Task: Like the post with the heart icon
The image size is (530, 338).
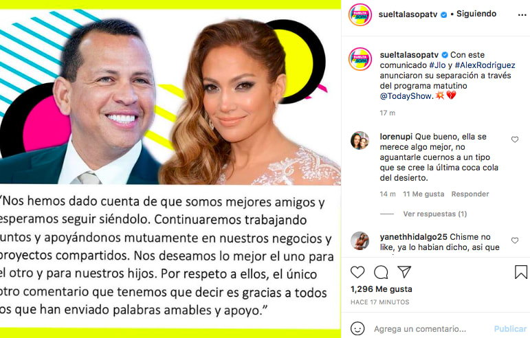Action: 357,272
